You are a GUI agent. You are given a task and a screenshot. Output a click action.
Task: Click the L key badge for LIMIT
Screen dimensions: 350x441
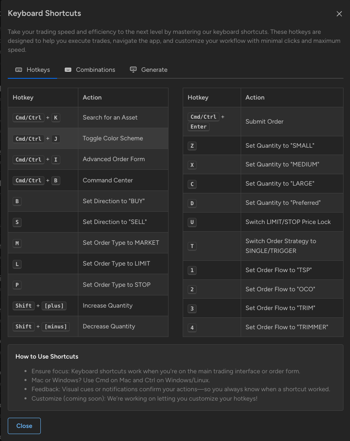[x=17, y=264]
